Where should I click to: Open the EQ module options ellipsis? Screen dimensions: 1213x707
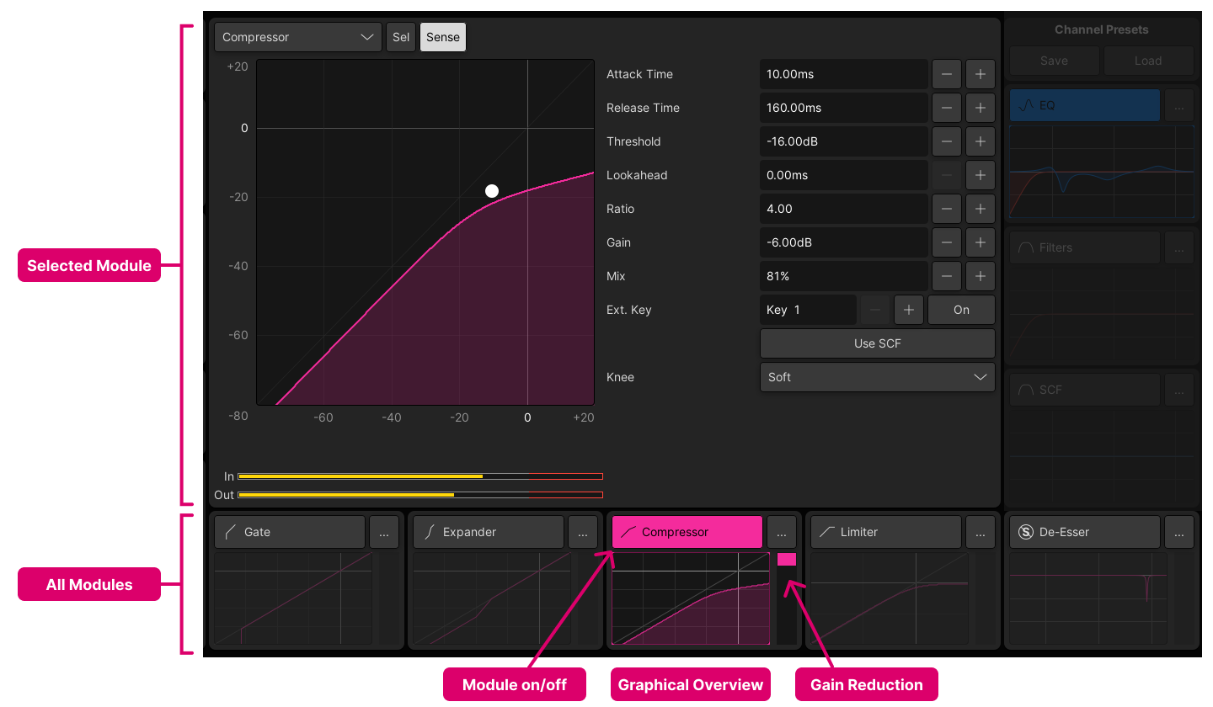pyautogui.click(x=1178, y=105)
